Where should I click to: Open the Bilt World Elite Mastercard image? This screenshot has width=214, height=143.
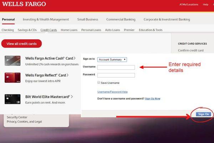[x=12, y=99]
